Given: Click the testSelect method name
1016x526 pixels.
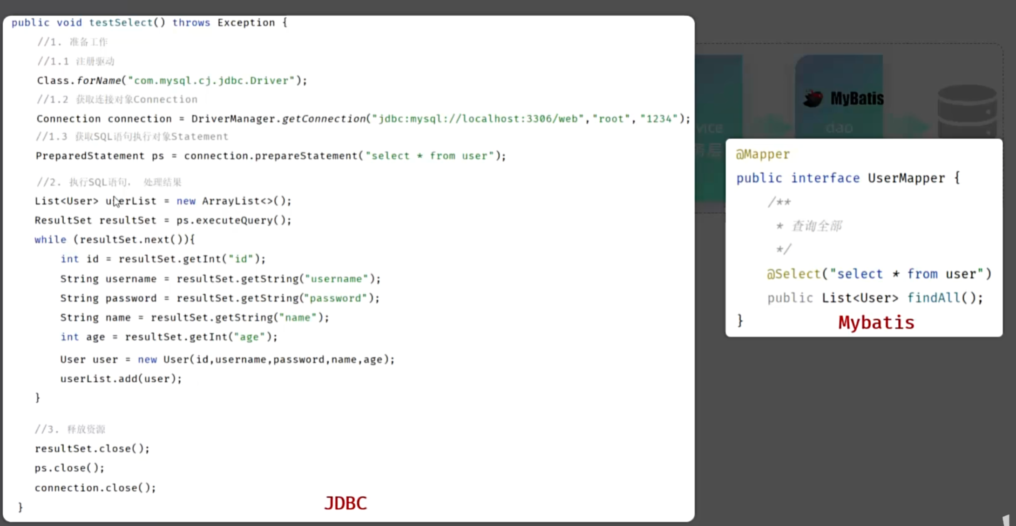Looking at the screenshot, I should point(121,22).
